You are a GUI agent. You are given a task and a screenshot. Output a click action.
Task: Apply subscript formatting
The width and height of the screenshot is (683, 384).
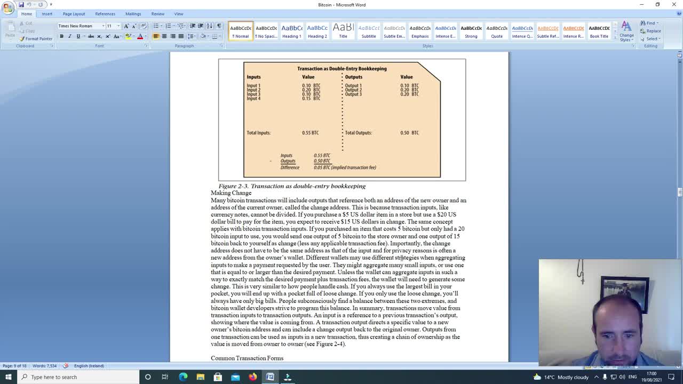click(99, 36)
